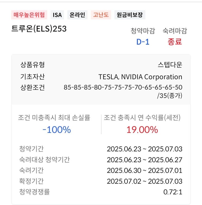202x205 pixels.
Task: Click the 85-85-85-80 redemption condition text
Action: coord(123,88)
